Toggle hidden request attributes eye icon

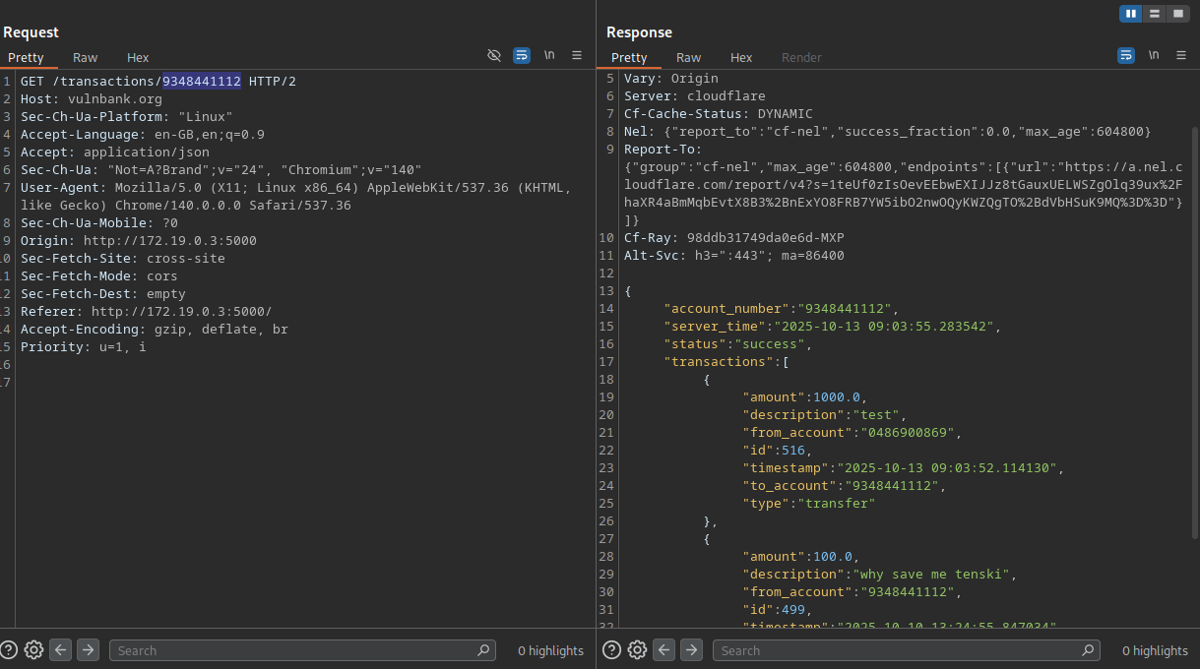tap(494, 55)
